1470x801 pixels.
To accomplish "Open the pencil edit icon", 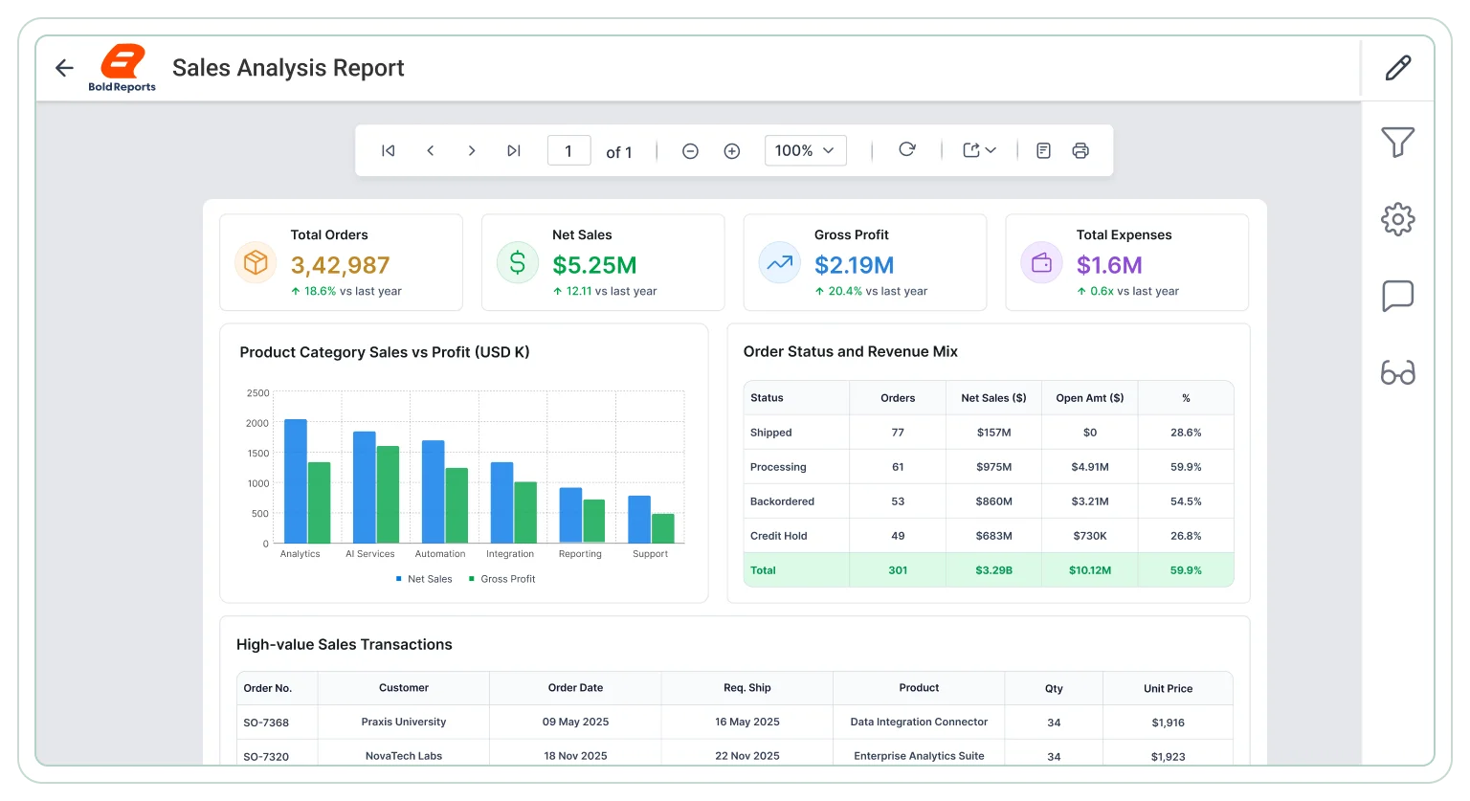I will coord(1398,68).
